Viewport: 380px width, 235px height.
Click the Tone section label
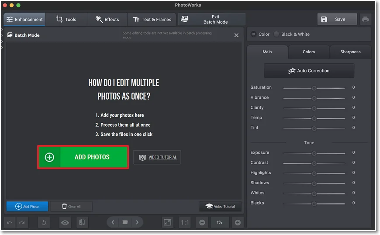click(309, 143)
